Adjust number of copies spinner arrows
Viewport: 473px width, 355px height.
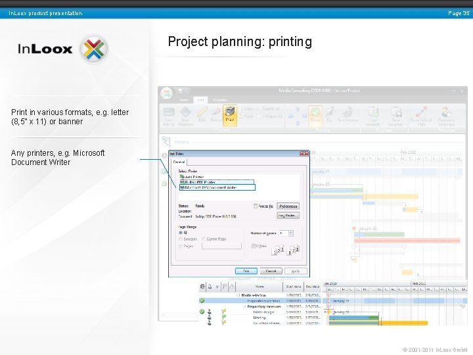tap(291, 233)
